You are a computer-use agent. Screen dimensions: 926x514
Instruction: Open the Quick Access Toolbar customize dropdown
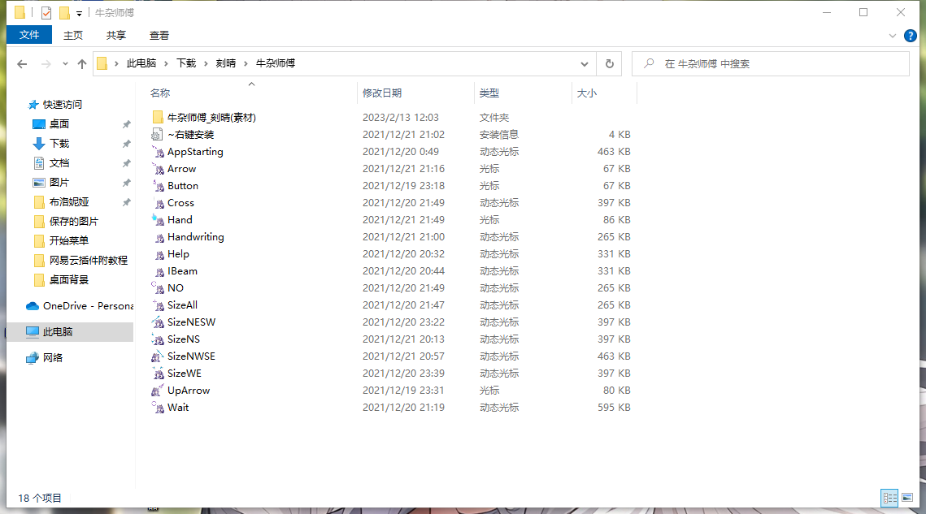pos(78,12)
